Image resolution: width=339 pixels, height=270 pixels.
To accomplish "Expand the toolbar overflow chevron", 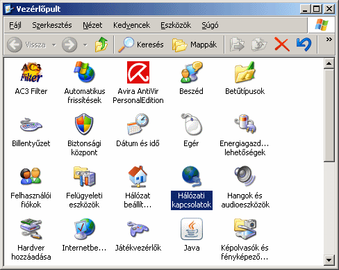I will point(329,40).
